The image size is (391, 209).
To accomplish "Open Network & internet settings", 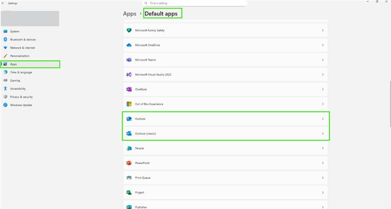I will point(30,47).
